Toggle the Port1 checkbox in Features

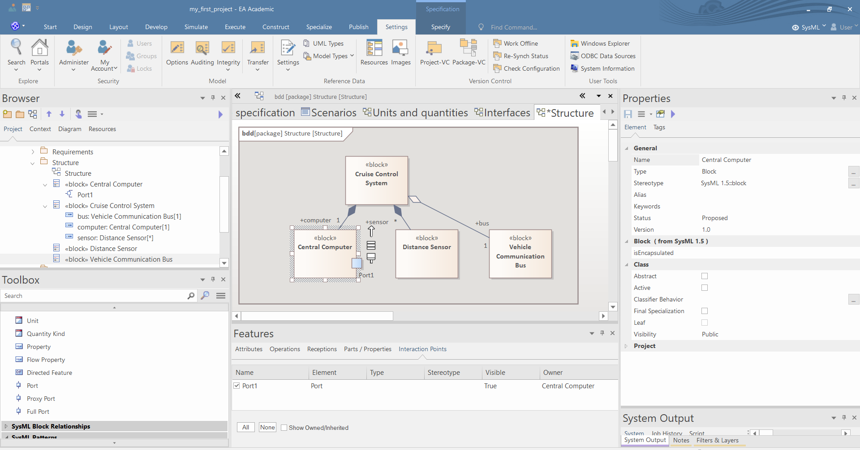[236, 386]
